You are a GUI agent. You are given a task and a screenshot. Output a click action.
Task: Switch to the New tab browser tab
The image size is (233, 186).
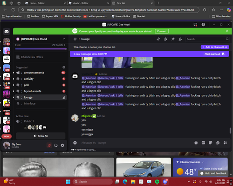coord(132,3)
